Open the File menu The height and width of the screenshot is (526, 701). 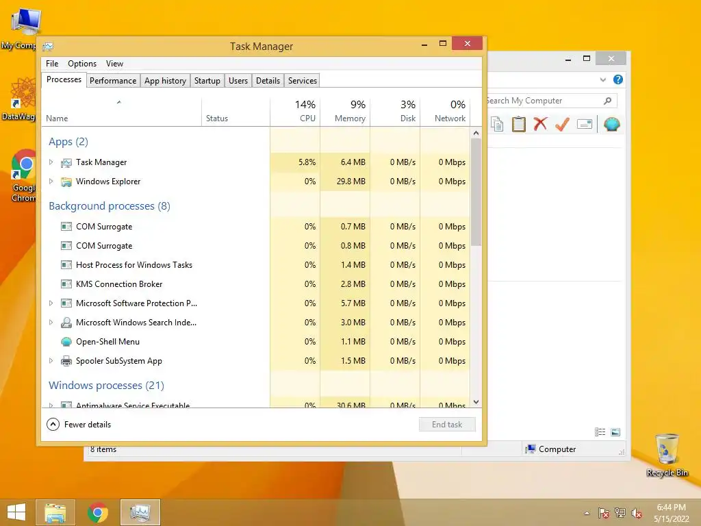(52, 64)
